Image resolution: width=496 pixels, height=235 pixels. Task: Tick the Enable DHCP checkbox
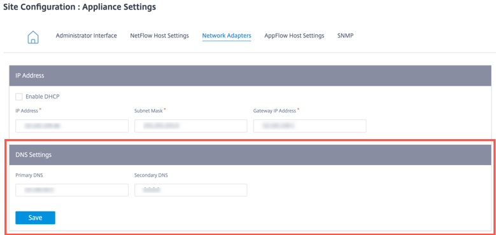[19, 97]
